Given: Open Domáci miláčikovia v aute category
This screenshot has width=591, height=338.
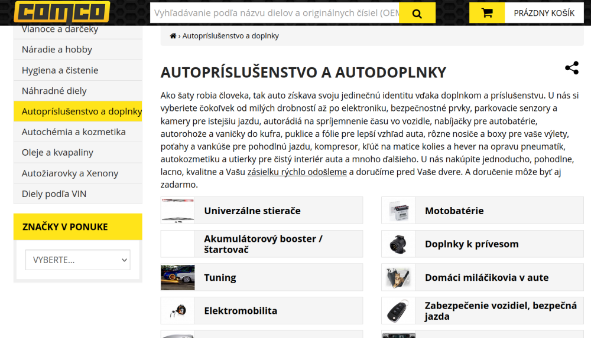Looking at the screenshot, I should [x=482, y=277].
